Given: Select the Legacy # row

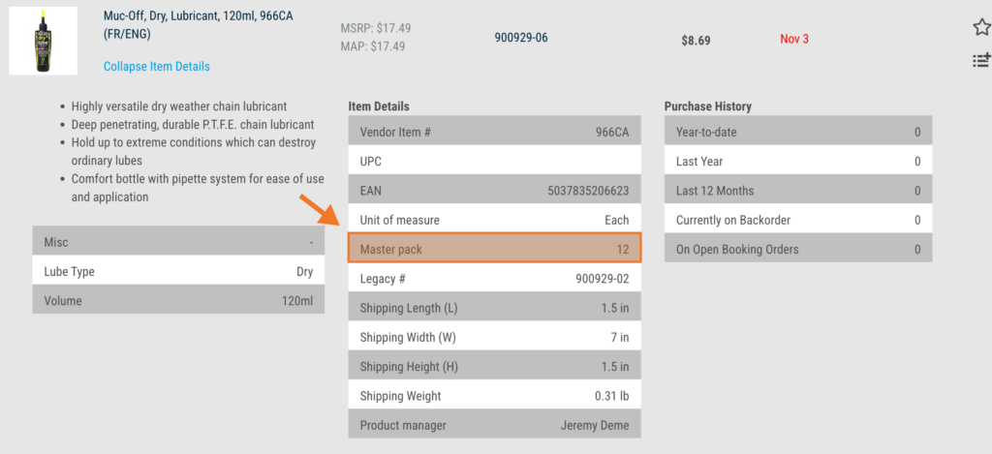Looking at the screenshot, I should 494,279.
